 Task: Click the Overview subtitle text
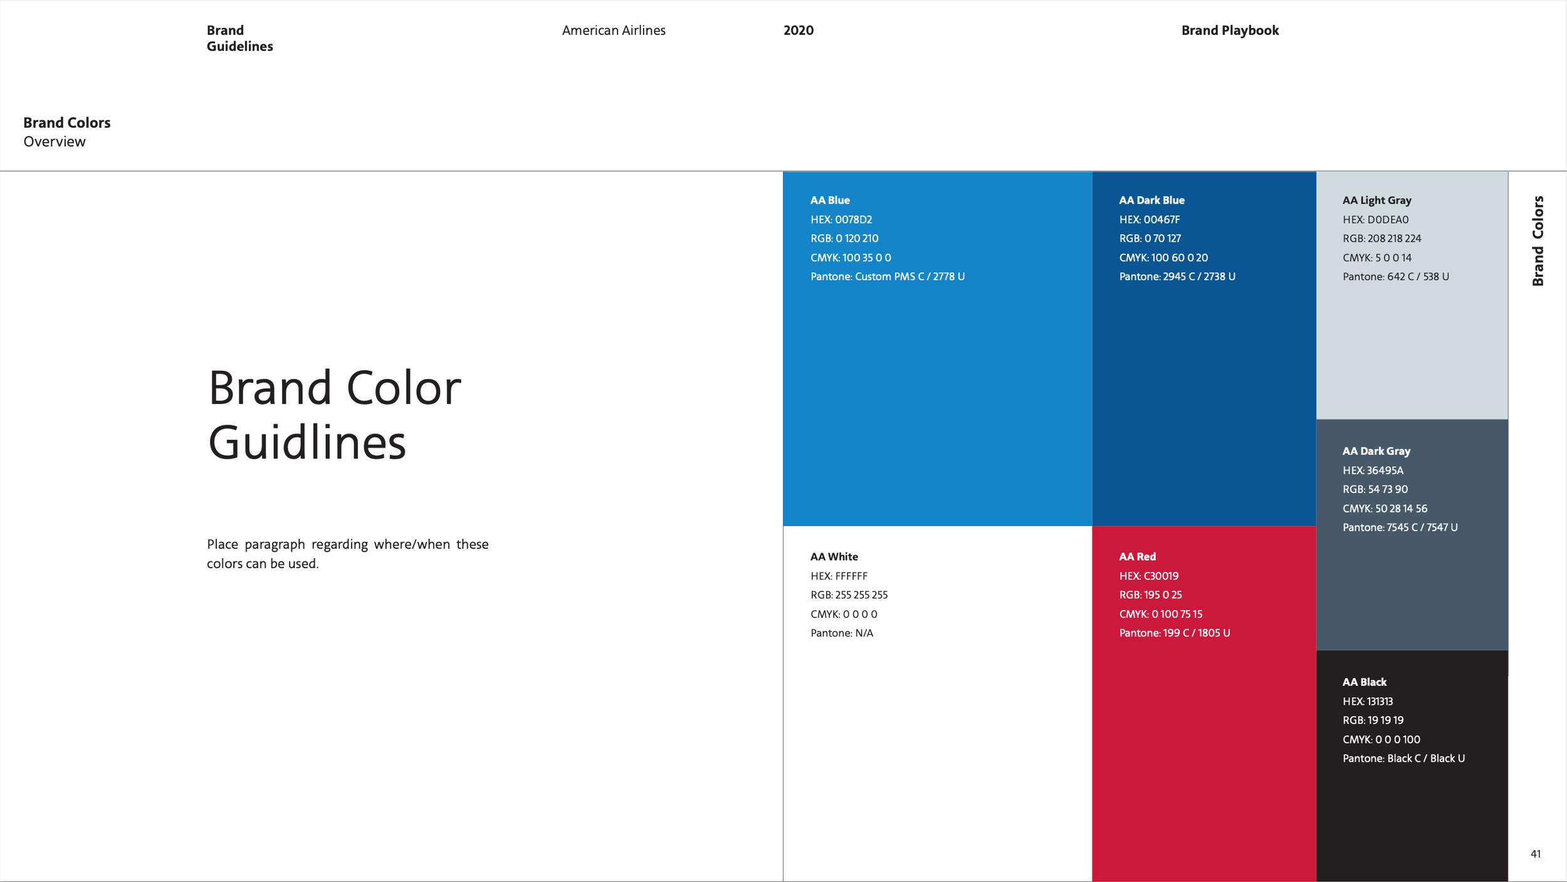pos(55,142)
